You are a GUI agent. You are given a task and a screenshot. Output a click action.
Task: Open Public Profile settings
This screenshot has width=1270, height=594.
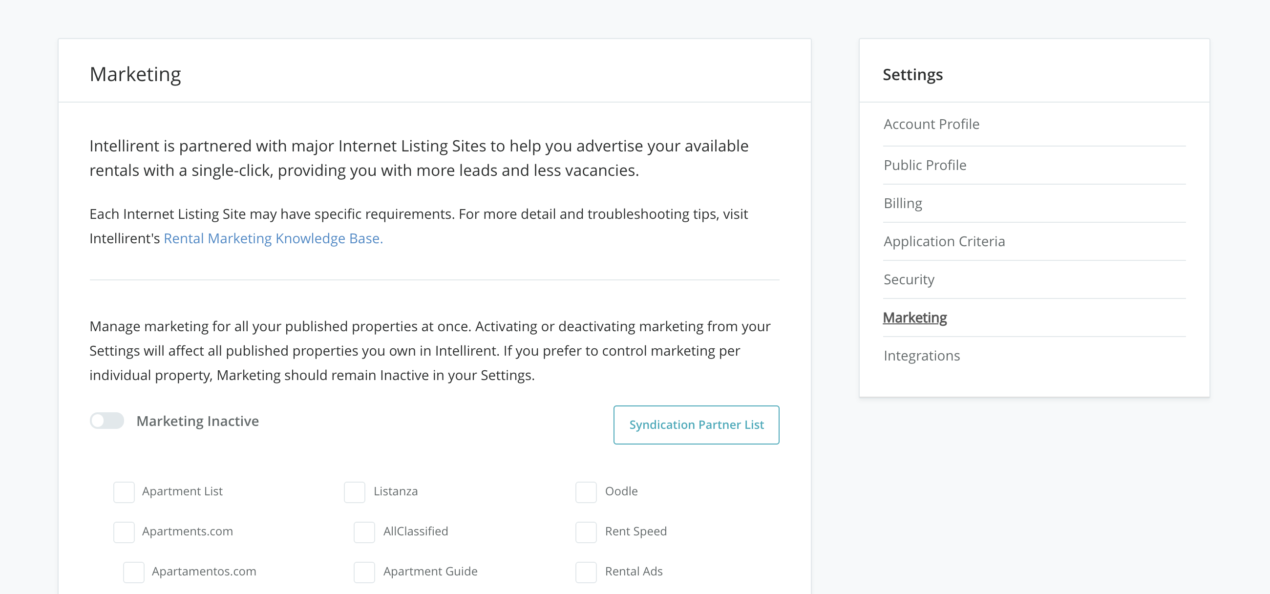pos(924,165)
